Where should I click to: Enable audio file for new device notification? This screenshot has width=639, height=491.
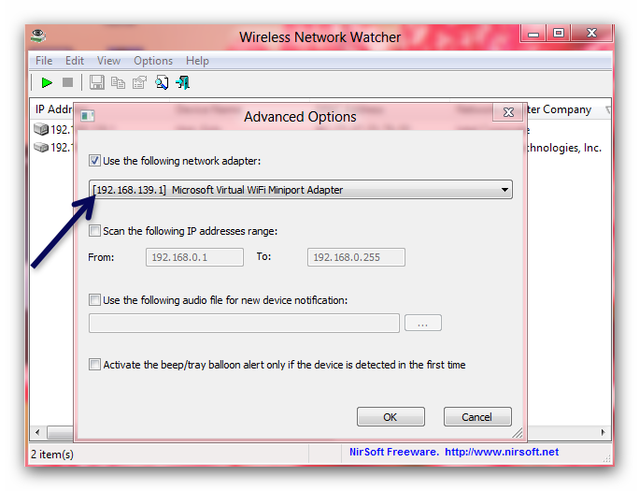tap(95, 300)
